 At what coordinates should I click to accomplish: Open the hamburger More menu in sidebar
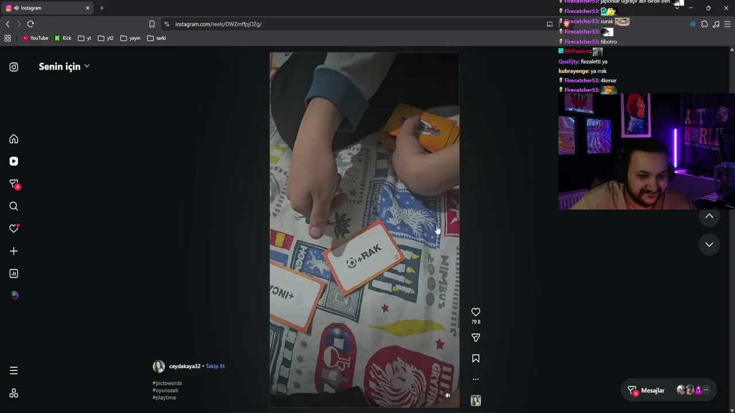point(14,371)
